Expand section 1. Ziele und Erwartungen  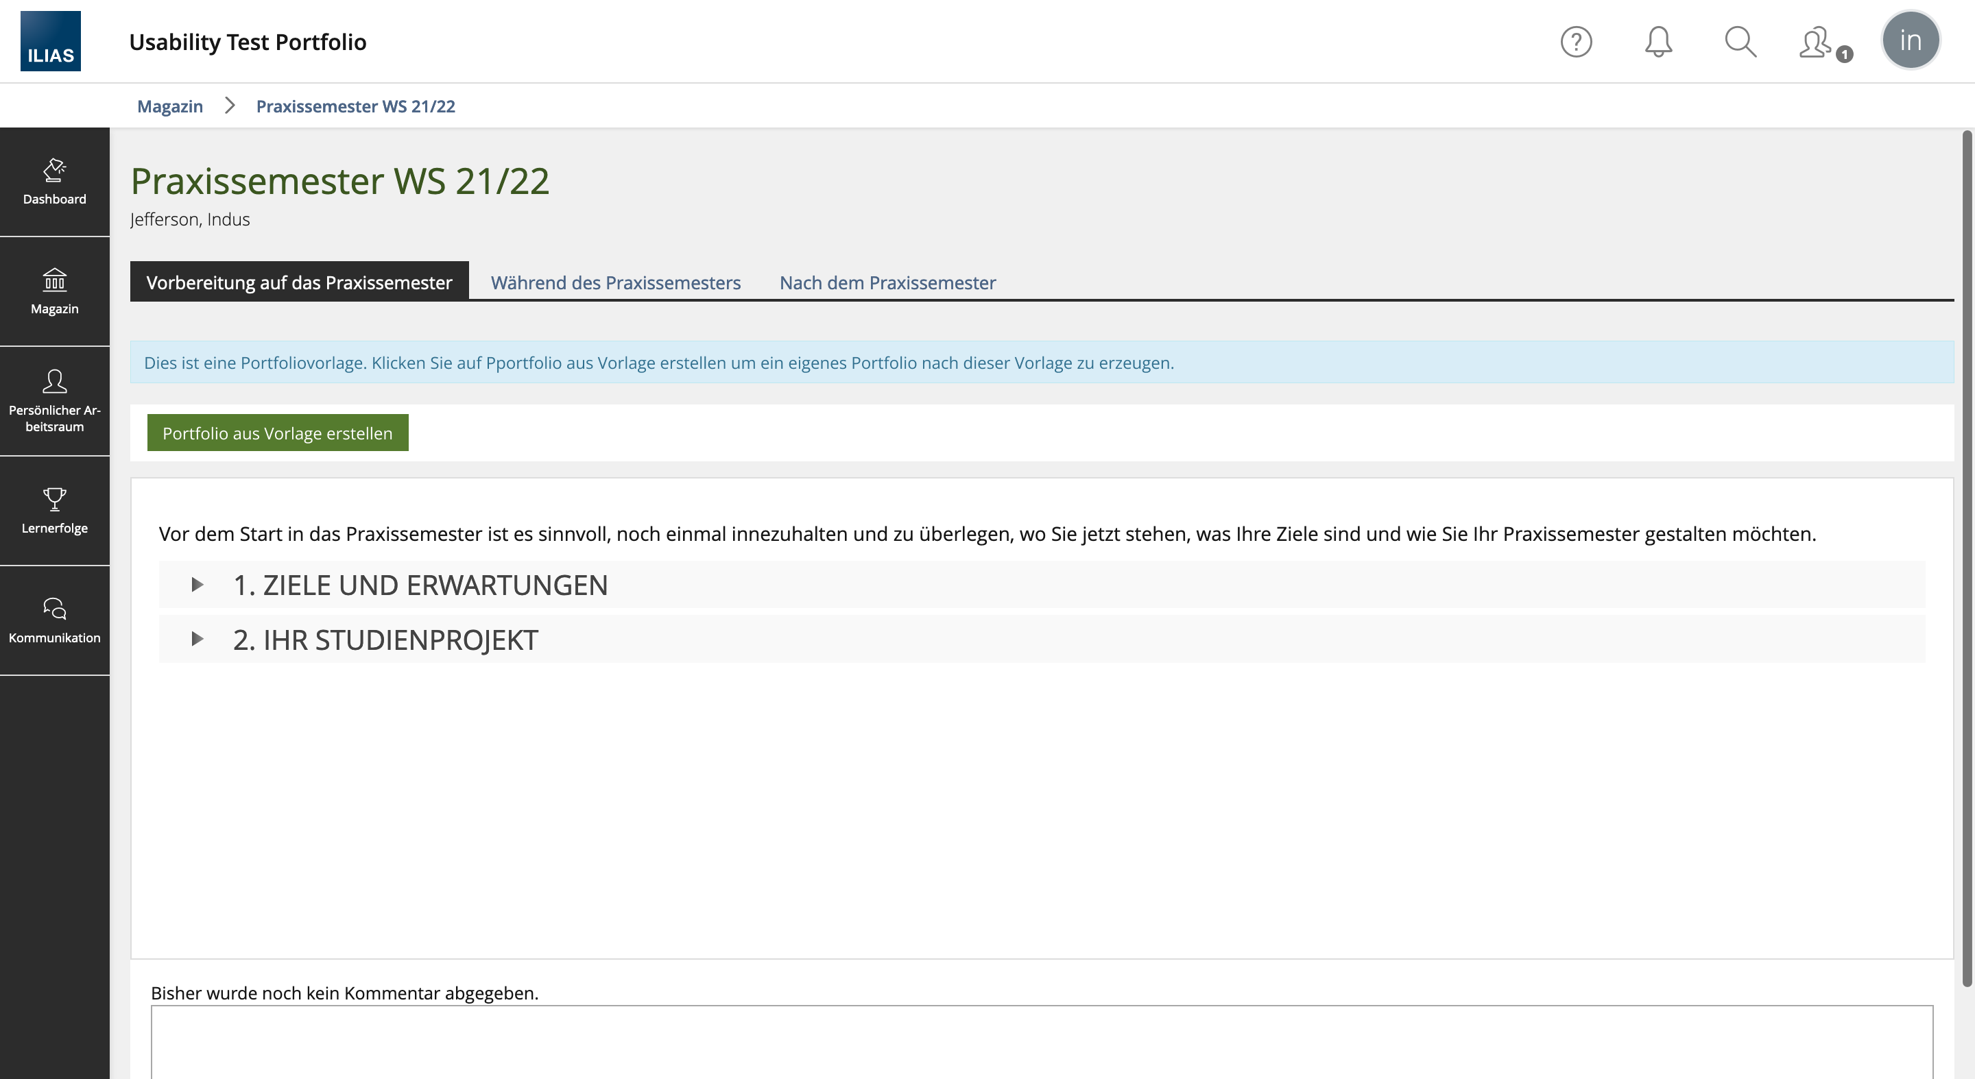[x=420, y=585]
